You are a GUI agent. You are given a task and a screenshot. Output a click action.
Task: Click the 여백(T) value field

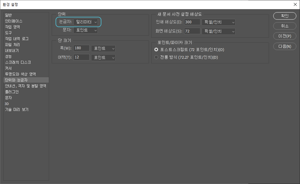81,57
